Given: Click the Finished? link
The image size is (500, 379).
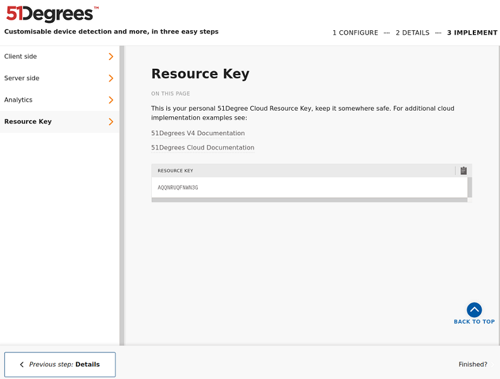Looking at the screenshot, I should click(x=473, y=364).
